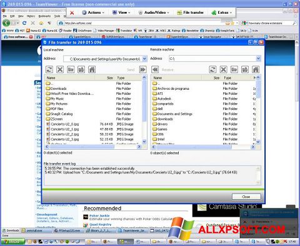Screen dimensions: 300x246
Task: Click the red X in TeamViewer toolbar
Action: tap(72, 13)
